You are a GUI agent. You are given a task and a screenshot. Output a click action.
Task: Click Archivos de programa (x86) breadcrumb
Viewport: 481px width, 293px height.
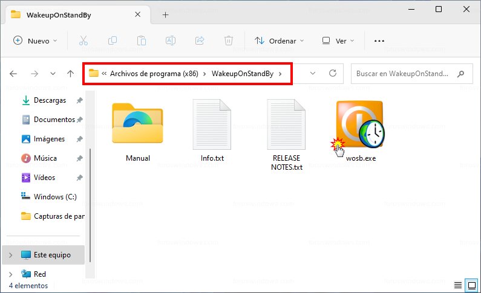coord(154,74)
